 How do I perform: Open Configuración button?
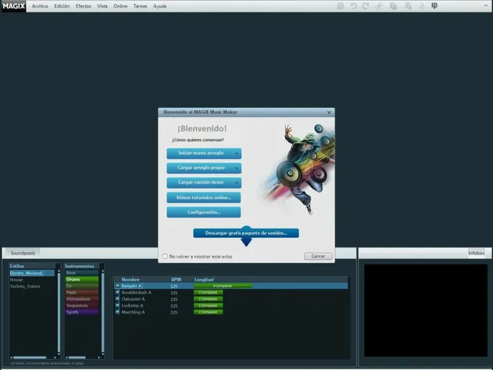coord(204,212)
